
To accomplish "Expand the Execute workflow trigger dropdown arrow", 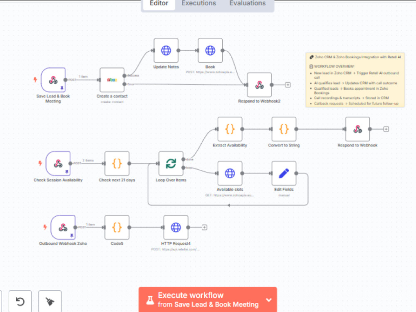I will (x=269, y=300).
